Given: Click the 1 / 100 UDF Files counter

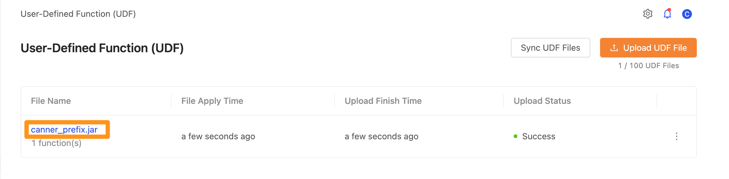Looking at the screenshot, I should click(648, 66).
